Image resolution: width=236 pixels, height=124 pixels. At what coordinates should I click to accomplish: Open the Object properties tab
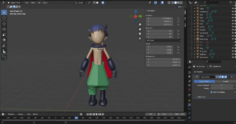coord(189,100)
